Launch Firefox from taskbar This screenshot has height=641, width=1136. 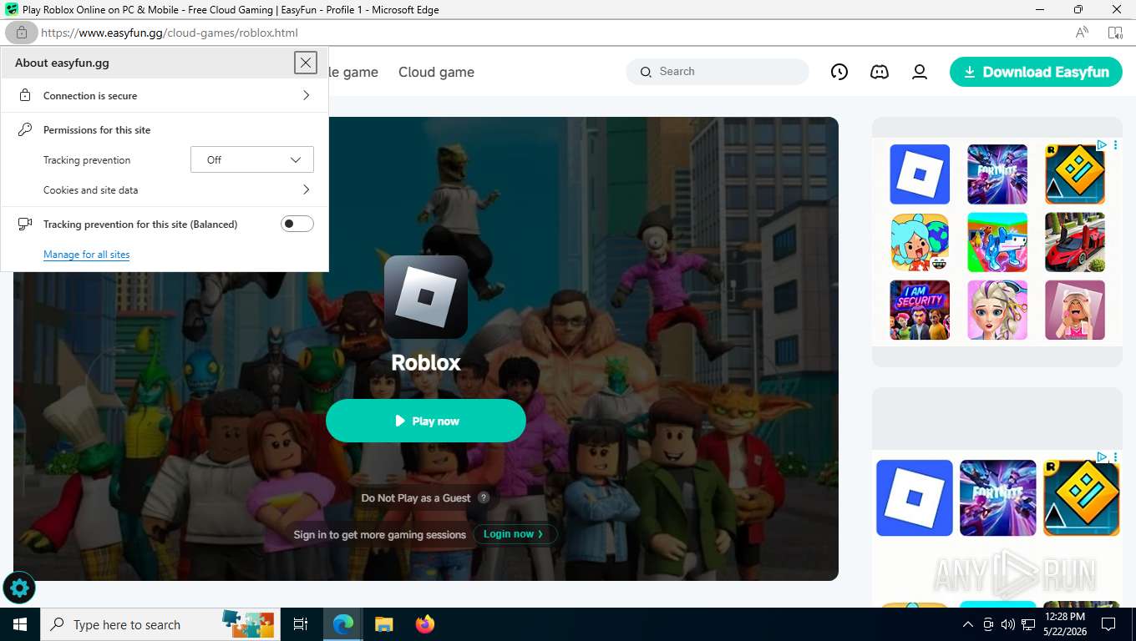point(425,624)
